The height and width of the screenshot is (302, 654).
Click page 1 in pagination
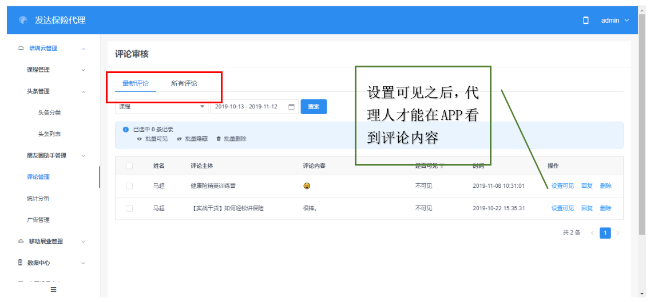coord(605,233)
